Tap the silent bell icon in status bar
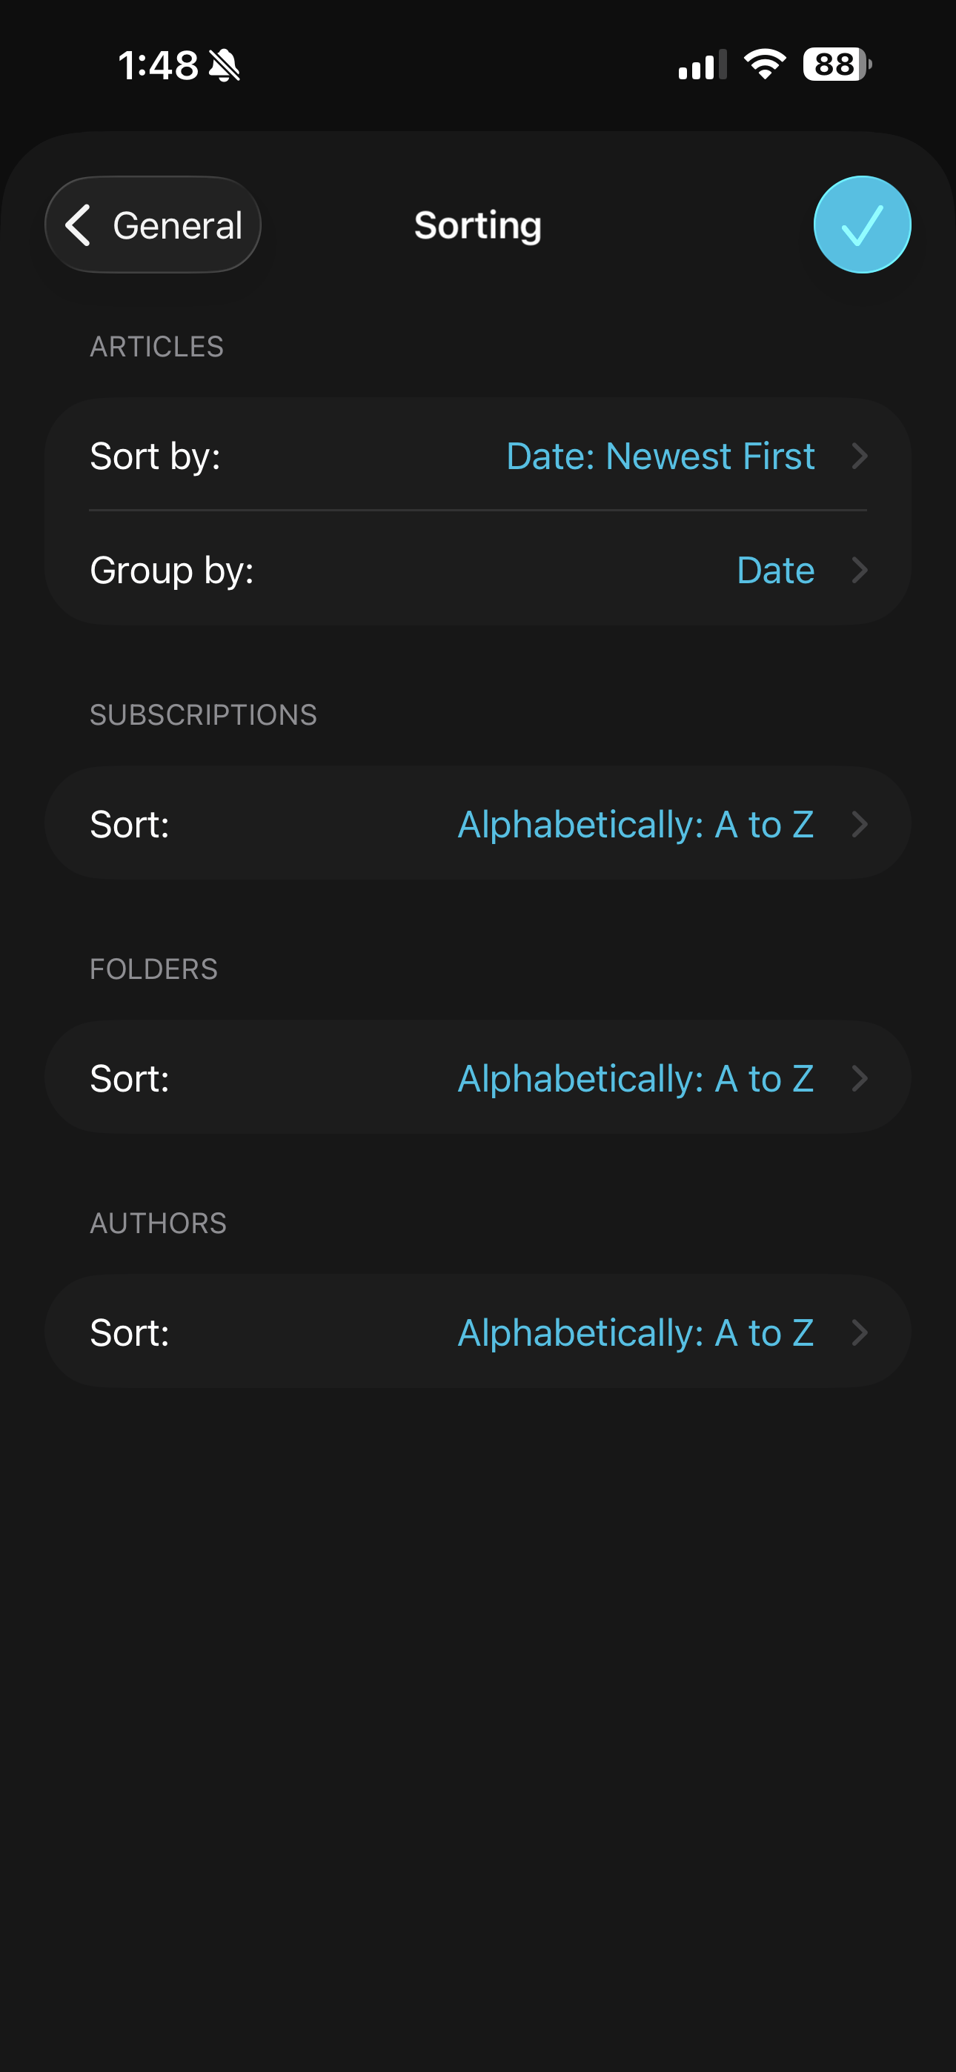956x2072 pixels. point(225,65)
